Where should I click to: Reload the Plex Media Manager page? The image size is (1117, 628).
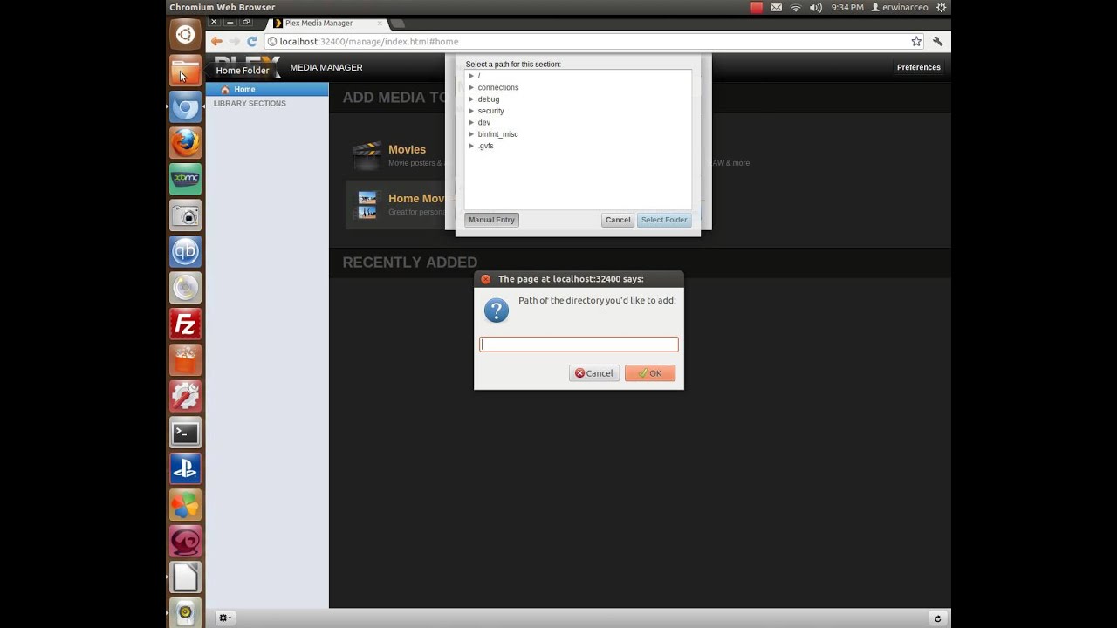252,41
